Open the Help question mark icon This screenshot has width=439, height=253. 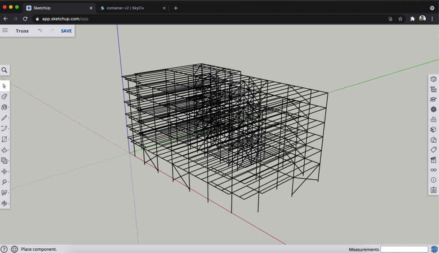[x=4, y=249]
